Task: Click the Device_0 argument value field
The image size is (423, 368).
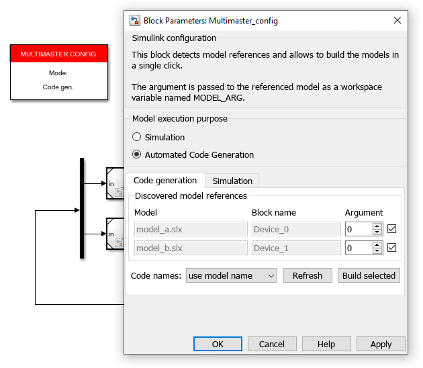Action: [359, 229]
